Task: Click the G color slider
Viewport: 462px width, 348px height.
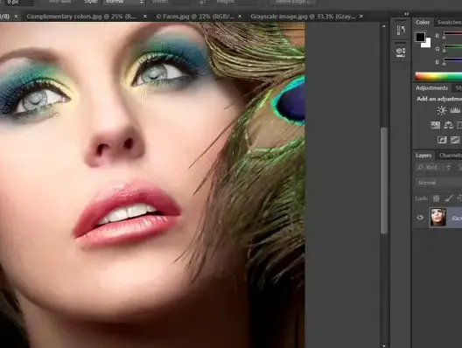Action: pyautogui.click(x=452, y=47)
